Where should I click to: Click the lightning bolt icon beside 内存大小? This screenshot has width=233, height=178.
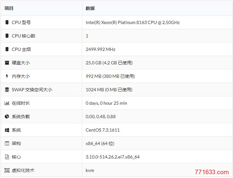[x=7, y=76]
